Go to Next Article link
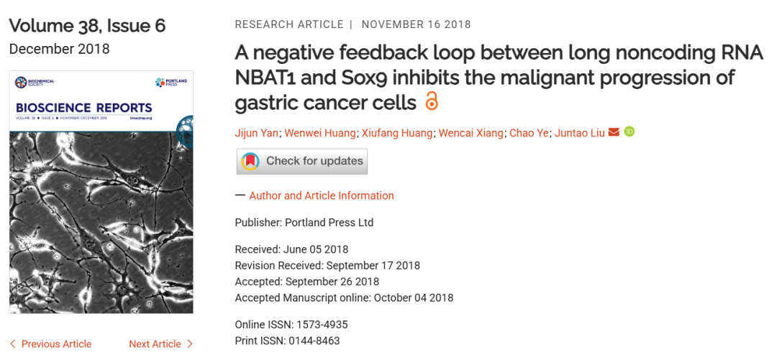Screen dimensions: 777x357 [x=155, y=344]
